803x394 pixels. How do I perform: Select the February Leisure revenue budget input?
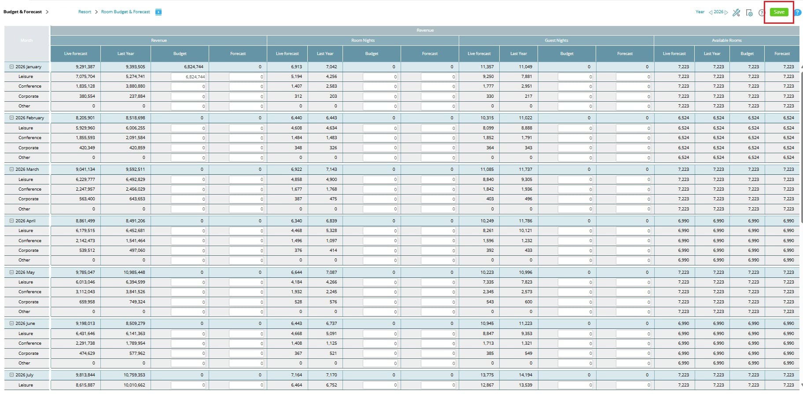coord(188,128)
